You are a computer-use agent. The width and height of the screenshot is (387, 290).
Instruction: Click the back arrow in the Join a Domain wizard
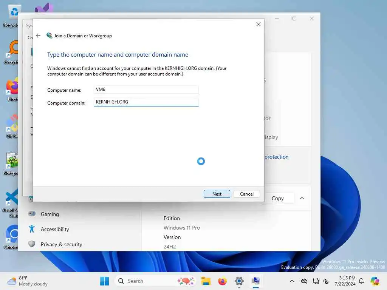point(38,35)
